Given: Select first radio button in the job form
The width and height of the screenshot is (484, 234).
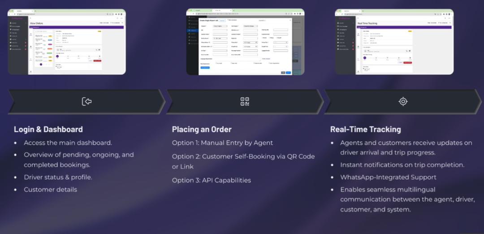Looking at the screenshot, I should pos(262,38).
